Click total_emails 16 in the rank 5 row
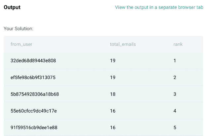The width and height of the screenshot is (205, 136). (x=113, y=127)
